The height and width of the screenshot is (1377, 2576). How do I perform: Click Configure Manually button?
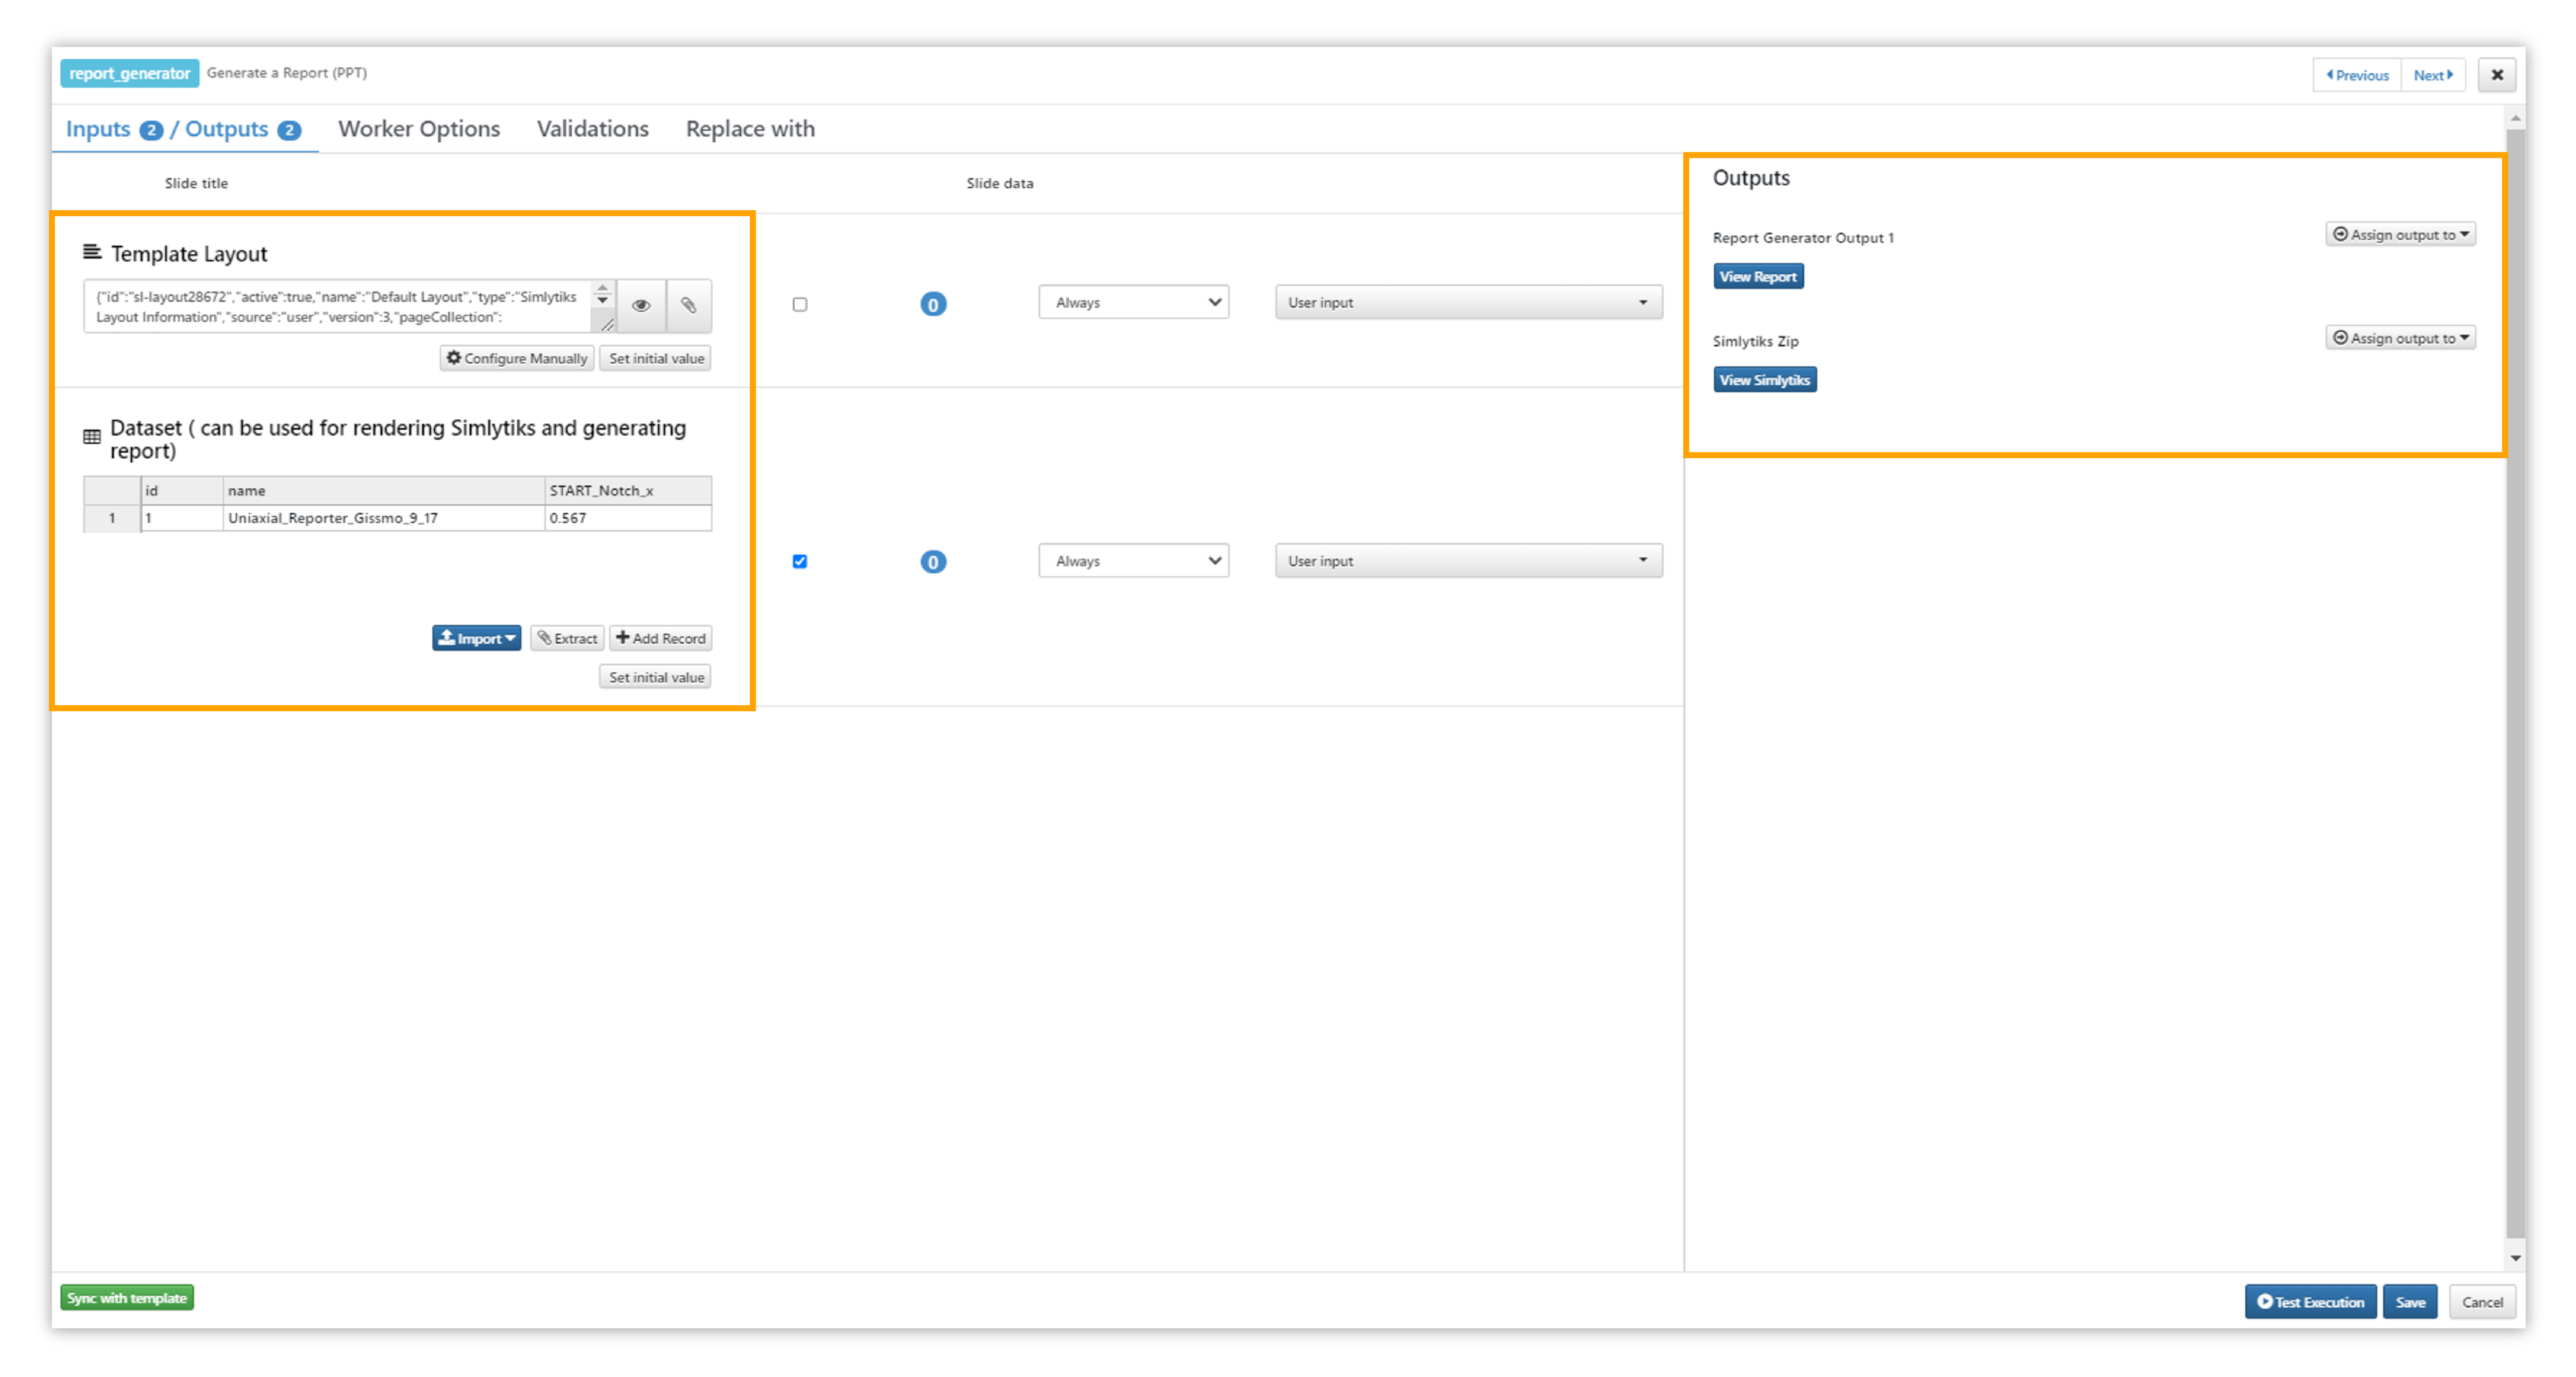pyautogui.click(x=517, y=358)
